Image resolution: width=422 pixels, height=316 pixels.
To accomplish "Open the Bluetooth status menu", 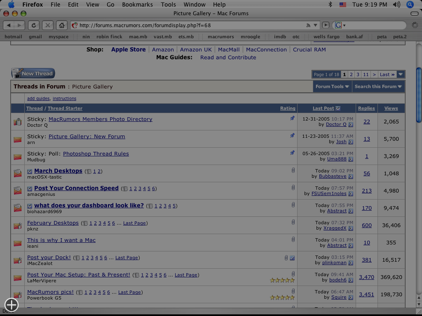I will click(331, 4).
